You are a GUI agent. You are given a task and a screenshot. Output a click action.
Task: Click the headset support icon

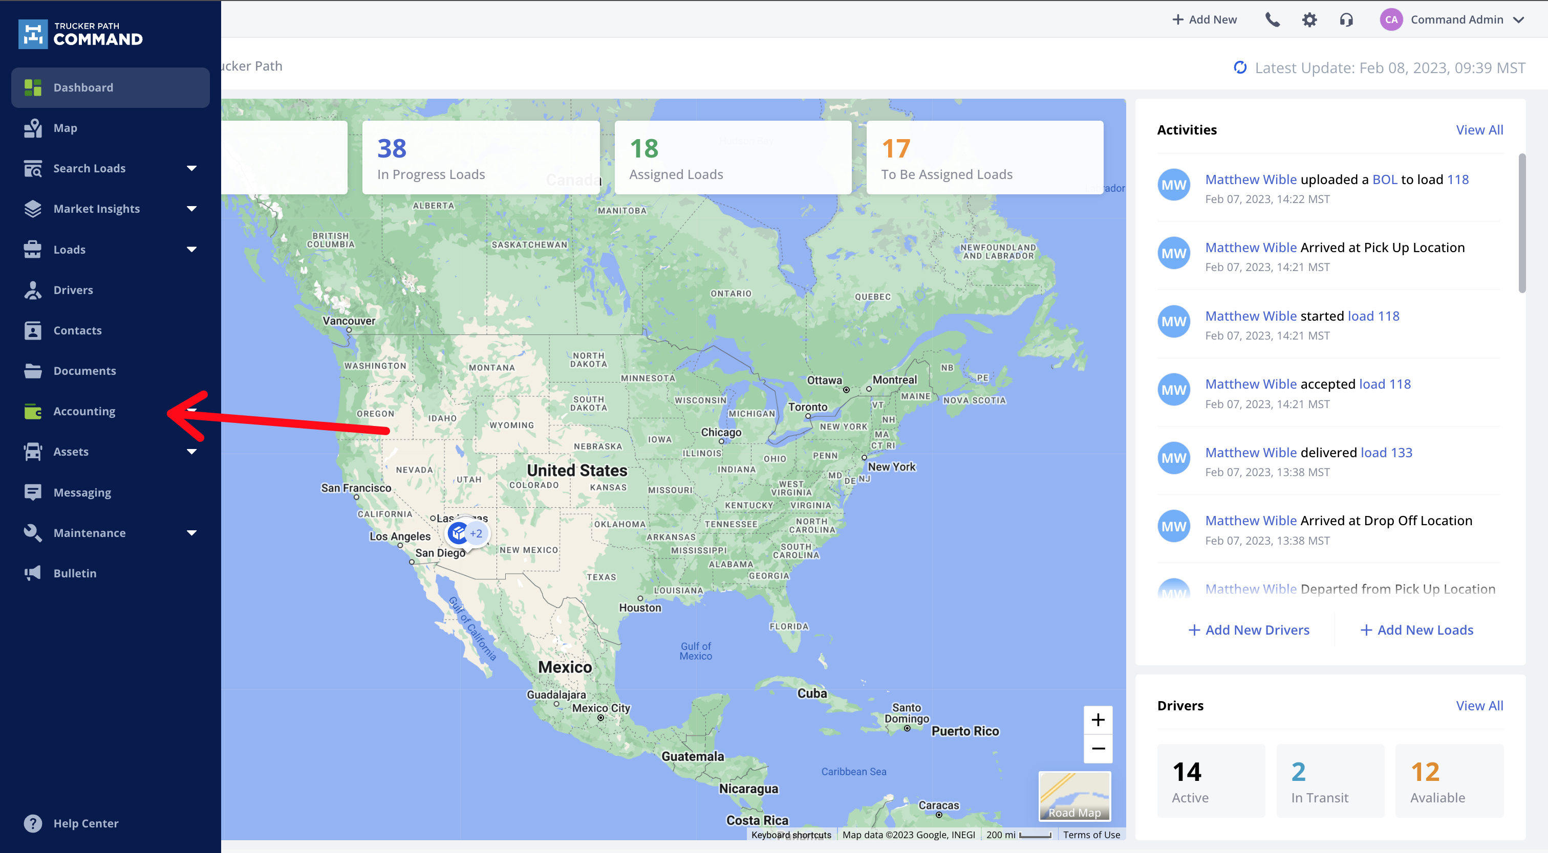[x=1347, y=20]
